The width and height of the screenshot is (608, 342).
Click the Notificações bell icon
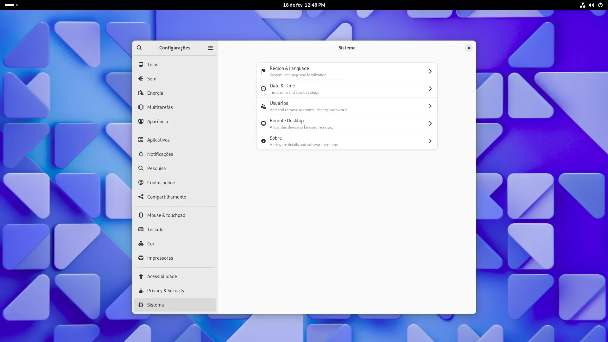pyautogui.click(x=141, y=154)
